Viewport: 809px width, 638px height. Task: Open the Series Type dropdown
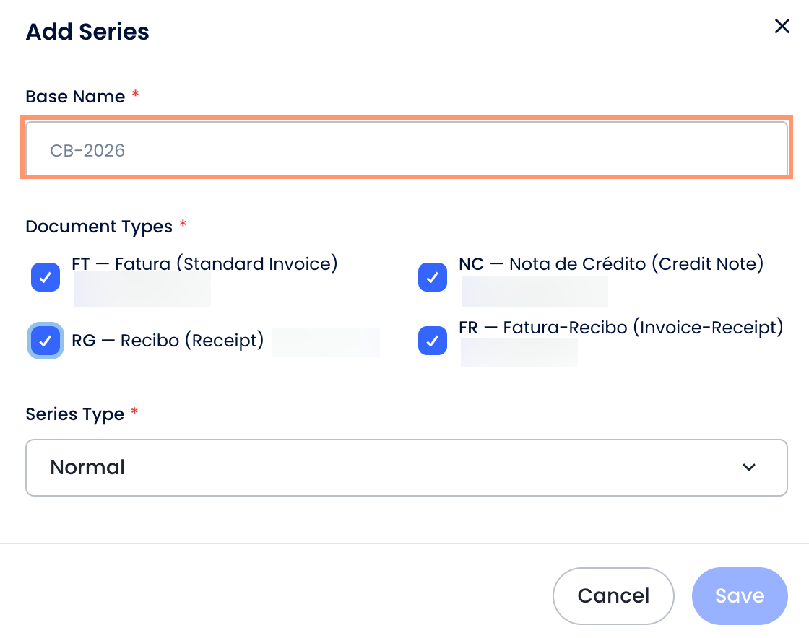coord(406,468)
